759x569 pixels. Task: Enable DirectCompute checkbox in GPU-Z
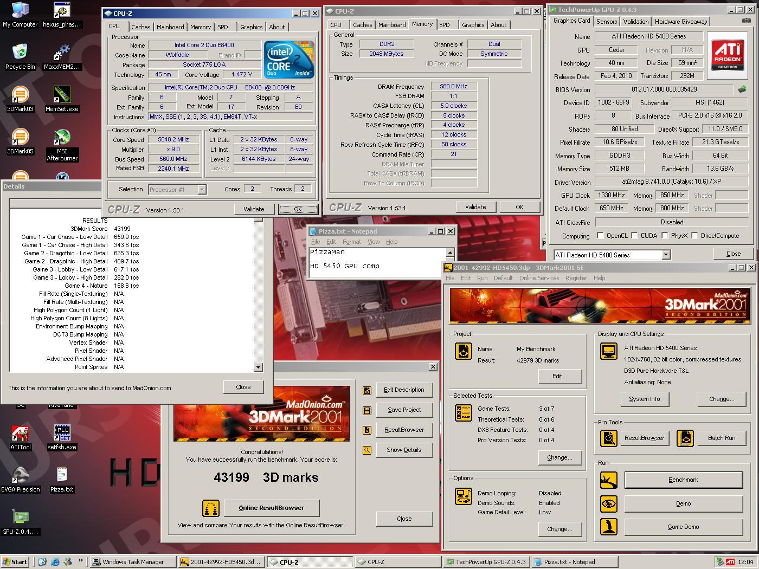pyautogui.click(x=694, y=236)
